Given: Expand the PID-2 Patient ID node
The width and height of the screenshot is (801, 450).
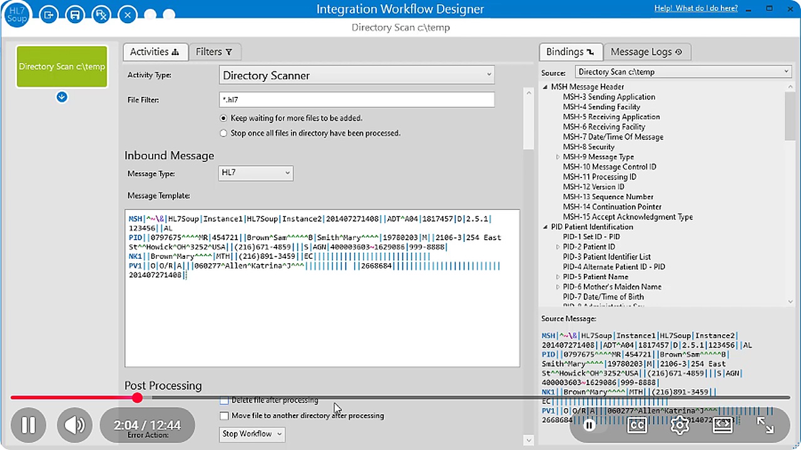Looking at the screenshot, I should coord(558,247).
